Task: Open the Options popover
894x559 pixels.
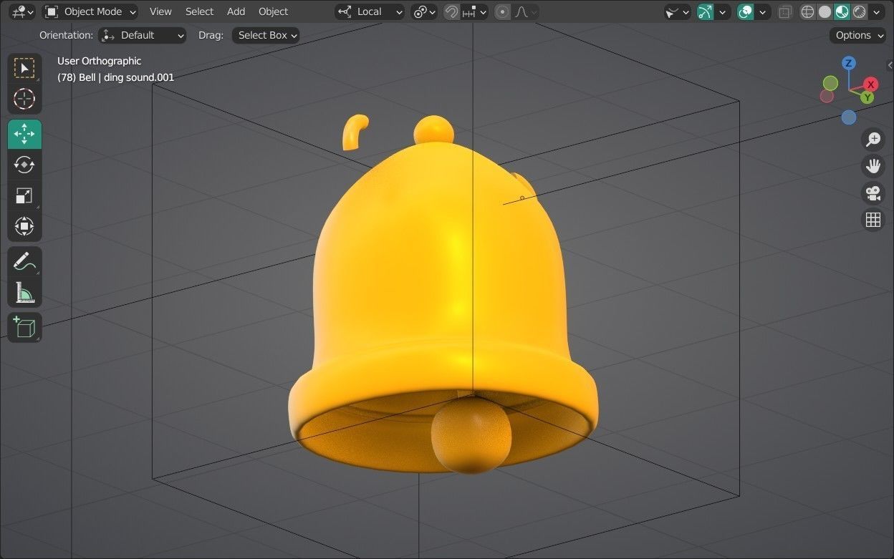Action: coord(857,35)
